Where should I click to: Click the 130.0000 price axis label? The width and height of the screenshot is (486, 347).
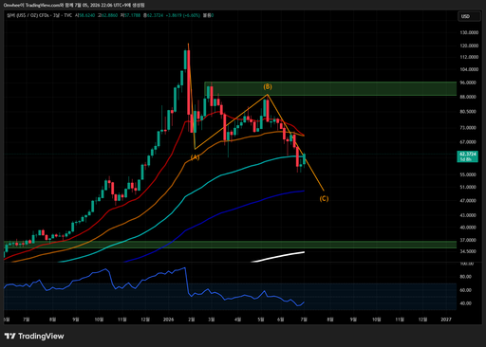click(x=469, y=32)
